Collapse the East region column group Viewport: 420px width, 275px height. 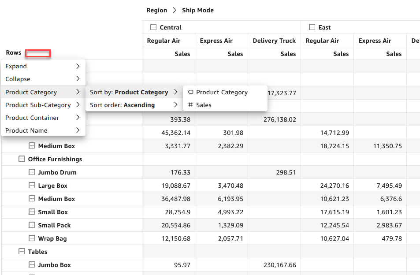(312, 27)
